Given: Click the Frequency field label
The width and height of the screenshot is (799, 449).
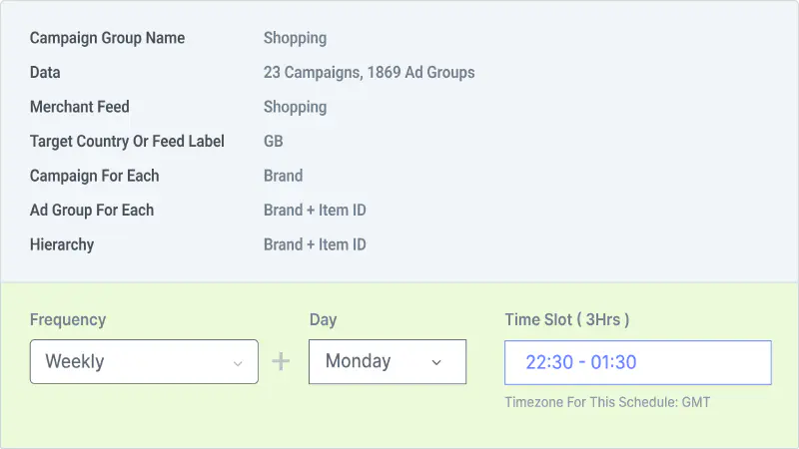Looking at the screenshot, I should pos(68,319).
